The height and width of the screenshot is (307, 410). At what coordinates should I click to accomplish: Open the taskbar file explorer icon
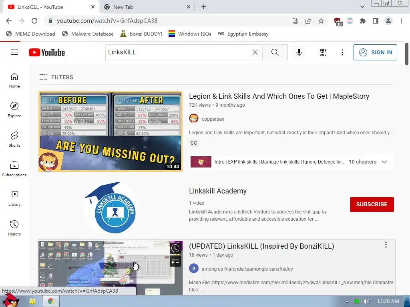click(32, 301)
